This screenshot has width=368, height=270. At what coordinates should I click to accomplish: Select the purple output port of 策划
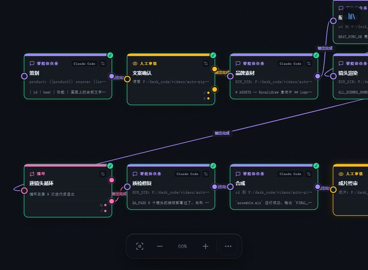[x=112, y=76]
